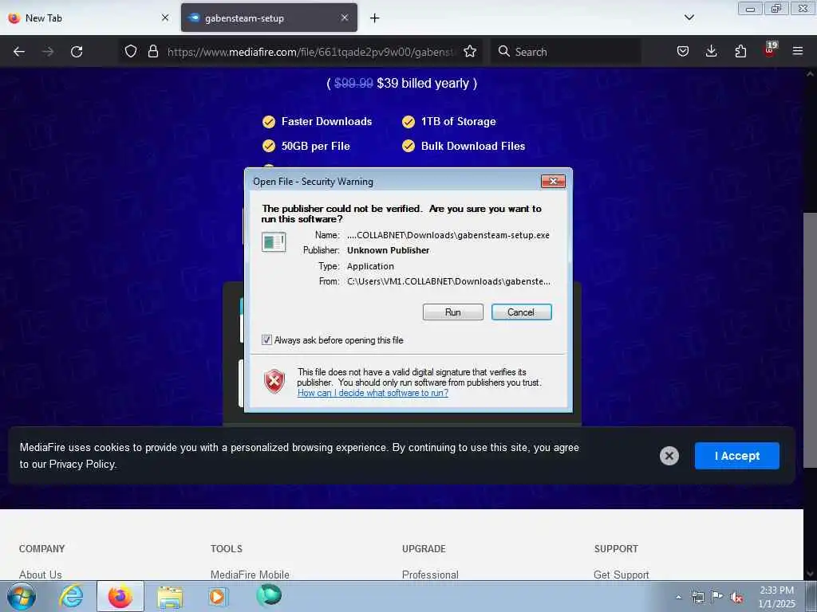The height and width of the screenshot is (612, 817).
Task: Click the 'Unknown Publisher' text
Action: (x=389, y=250)
